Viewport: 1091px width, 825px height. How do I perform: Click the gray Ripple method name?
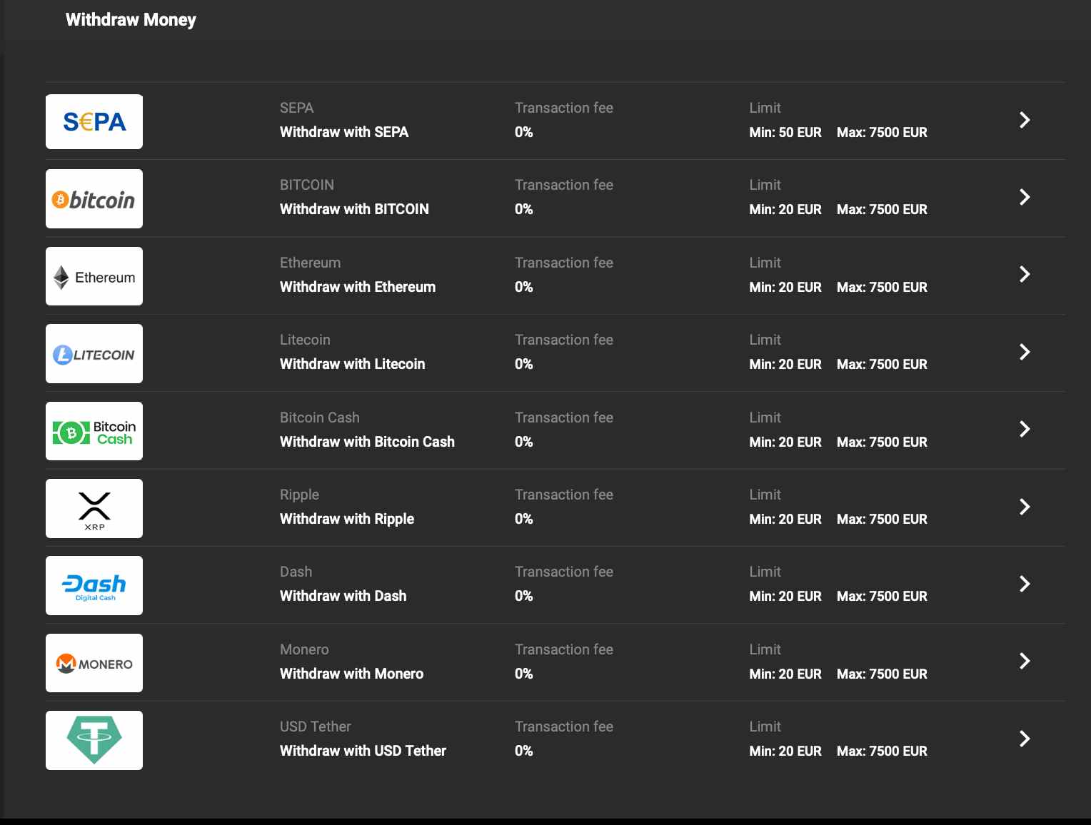(299, 495)
